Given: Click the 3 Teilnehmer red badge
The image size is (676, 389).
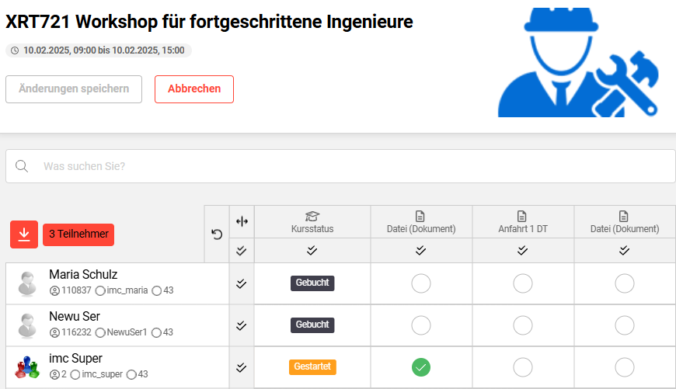Looking at the screenshot, I should click(78, 234).
